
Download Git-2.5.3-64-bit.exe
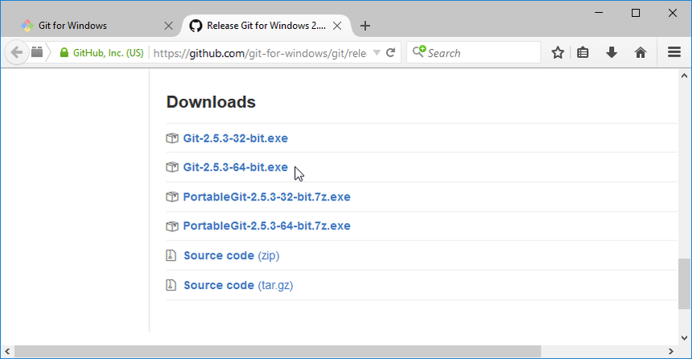pos(235,167)
